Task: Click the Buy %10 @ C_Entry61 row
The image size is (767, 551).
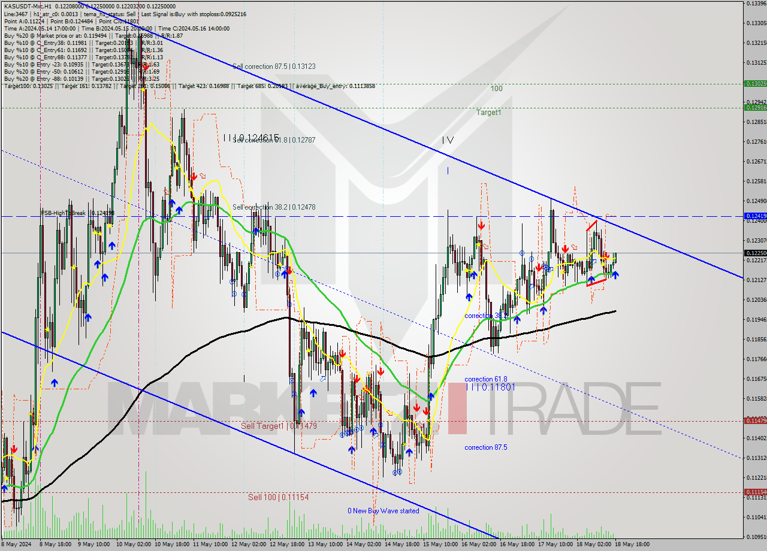Action: (83, 50)
